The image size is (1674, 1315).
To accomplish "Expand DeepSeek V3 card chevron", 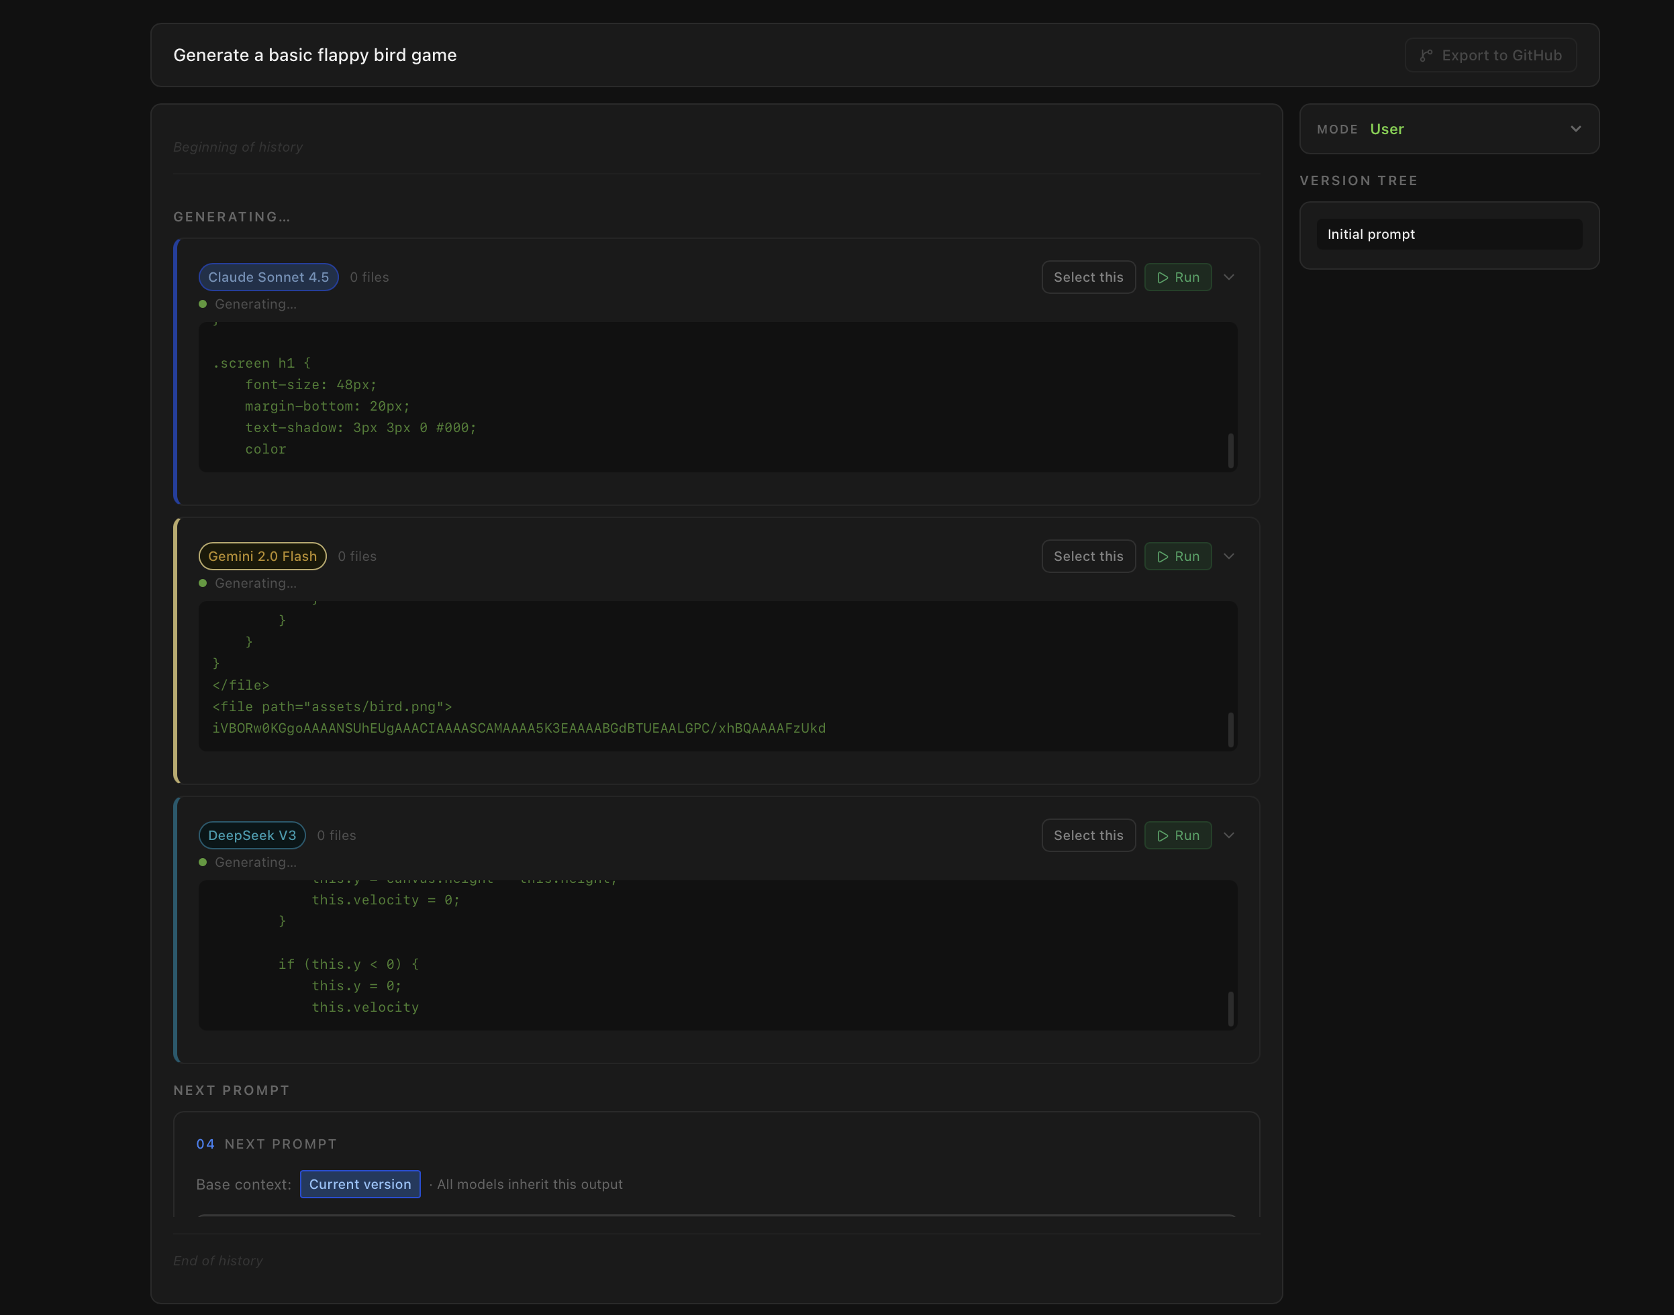I will (x=1229, y=835).
